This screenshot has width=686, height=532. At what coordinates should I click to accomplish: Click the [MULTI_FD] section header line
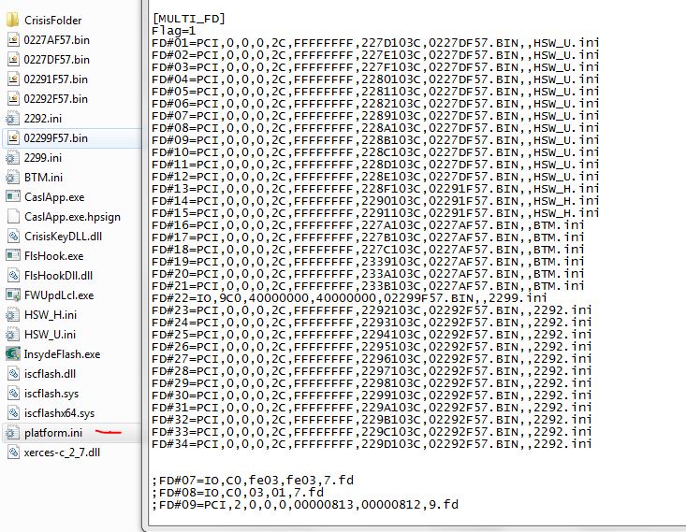coord(188,19)
